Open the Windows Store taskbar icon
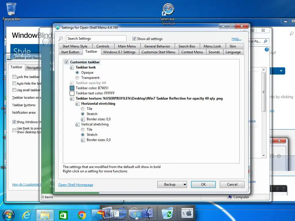Image resolution: width=295 pixels, height=221 pixels. tap(63, 215)
